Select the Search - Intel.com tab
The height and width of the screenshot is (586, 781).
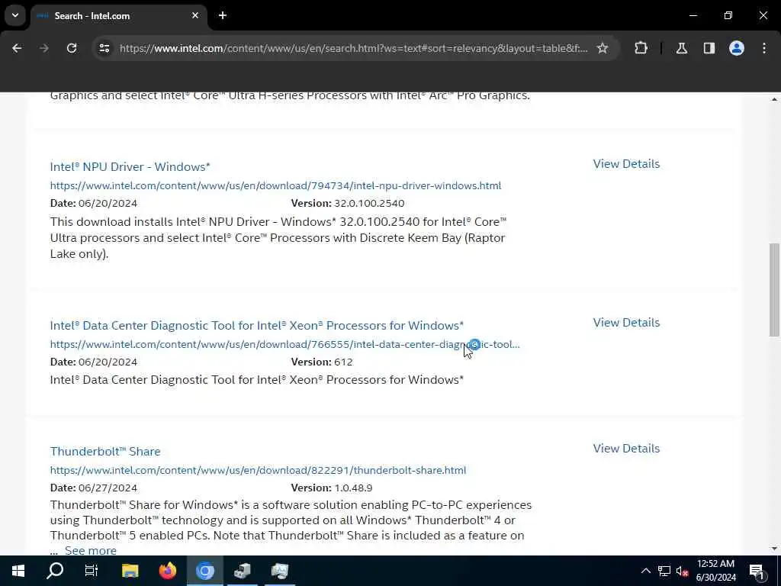click(118, 16)
